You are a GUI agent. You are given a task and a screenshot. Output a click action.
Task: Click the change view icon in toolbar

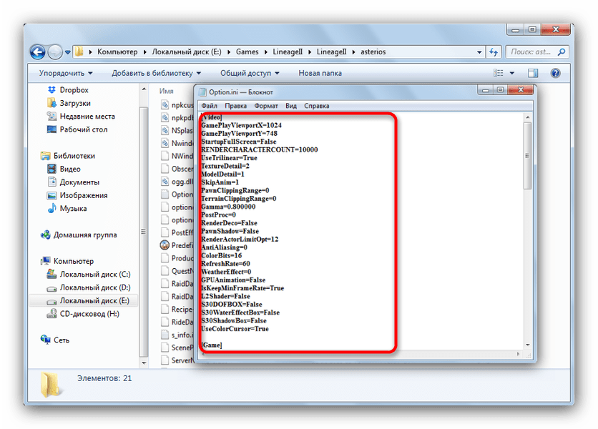tap(498, 73)
